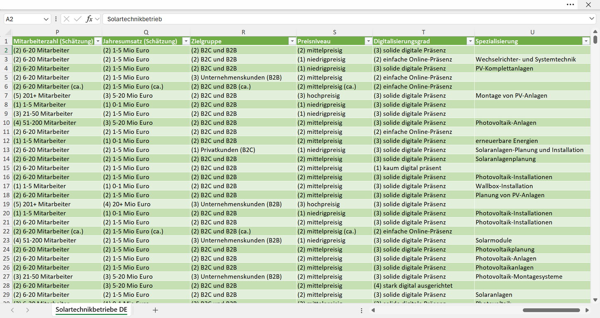The width and height of the screenshot is (600, 318).
Task: Select cell with Photovoltaikplanung
Action: (532, 249)
